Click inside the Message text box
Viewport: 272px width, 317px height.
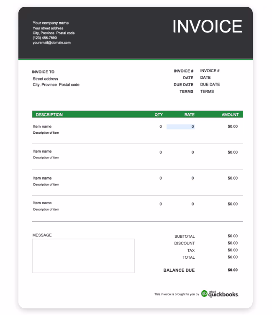[83, 256]
